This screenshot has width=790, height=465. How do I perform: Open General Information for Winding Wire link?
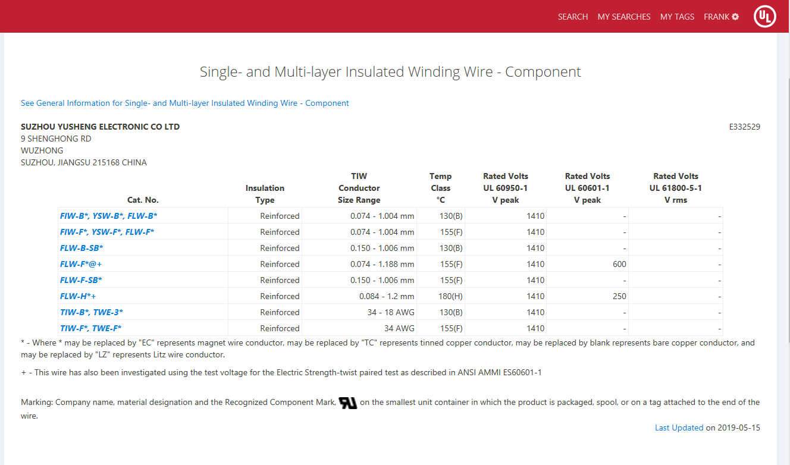coord(184,103)
